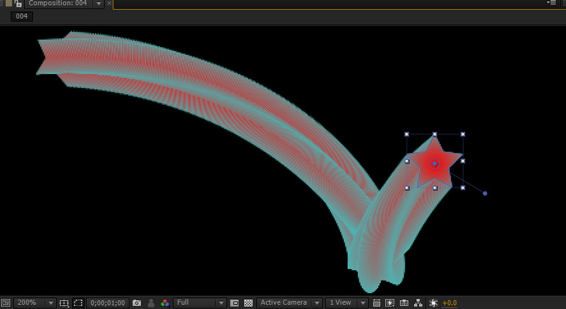This screenshot has width=566, height=309.
Task: Toggle the Region of Interest button
Action: 234,303
